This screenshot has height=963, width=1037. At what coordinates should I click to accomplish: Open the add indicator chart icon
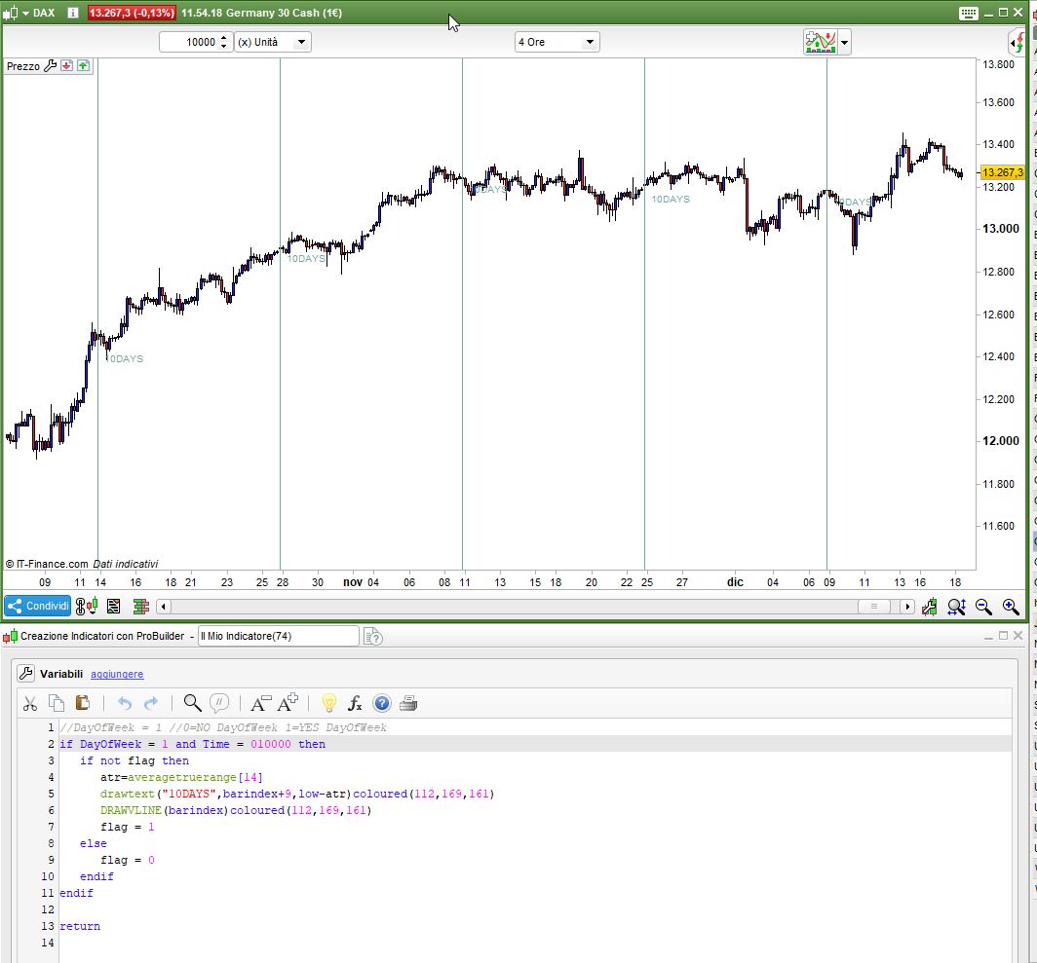coord(820,42)
